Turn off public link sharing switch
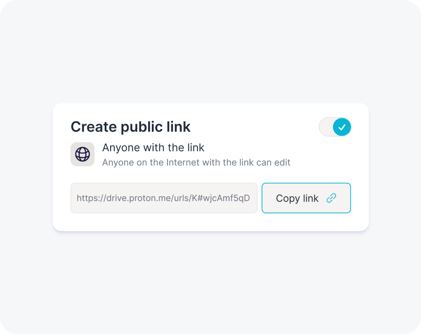 [335, 127]
